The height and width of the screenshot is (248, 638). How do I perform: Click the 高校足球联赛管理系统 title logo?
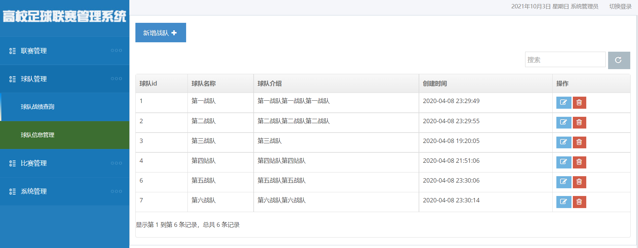(65, 16)
